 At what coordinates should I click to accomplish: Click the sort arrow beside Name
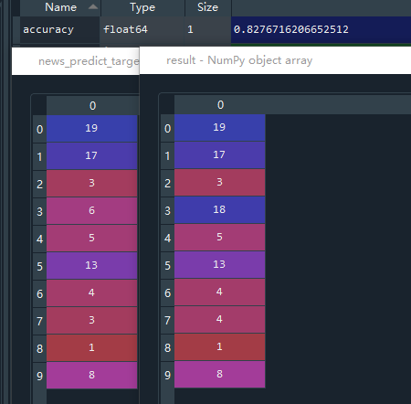pyautogui.click(x=93, y=6)
